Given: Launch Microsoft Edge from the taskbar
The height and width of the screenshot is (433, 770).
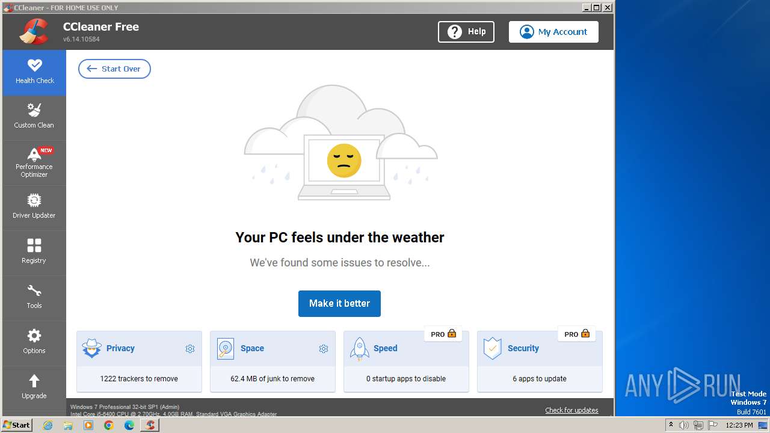Looking at the screenshot, I should pyautogui.click(x=129, y=425).
